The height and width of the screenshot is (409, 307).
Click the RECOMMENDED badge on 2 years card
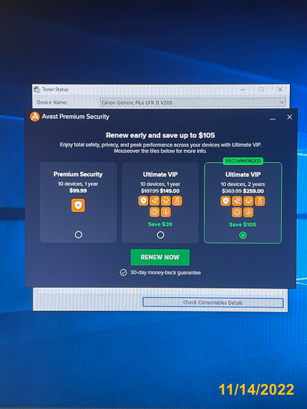[x=243, y=161]
